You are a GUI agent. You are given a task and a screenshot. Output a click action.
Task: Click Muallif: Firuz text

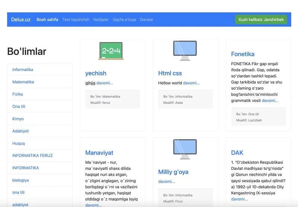173,201
